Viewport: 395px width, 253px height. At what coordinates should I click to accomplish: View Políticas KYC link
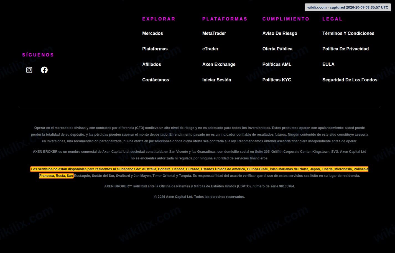pos(277,80)
